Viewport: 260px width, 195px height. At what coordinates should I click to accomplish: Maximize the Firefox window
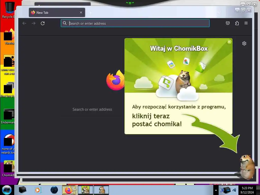(243, 10)
